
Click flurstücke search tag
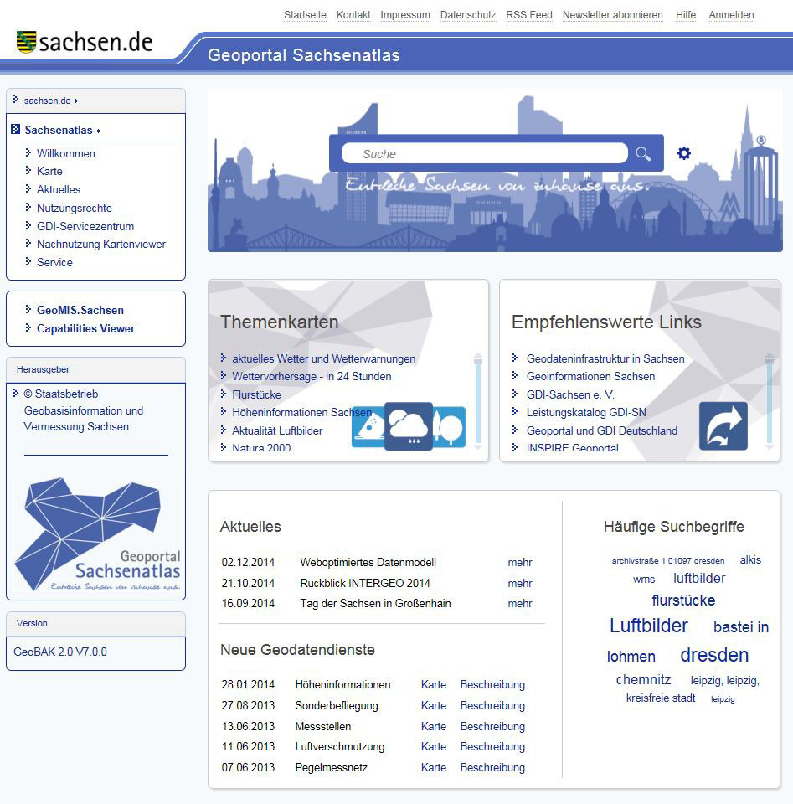pos(683,600)
